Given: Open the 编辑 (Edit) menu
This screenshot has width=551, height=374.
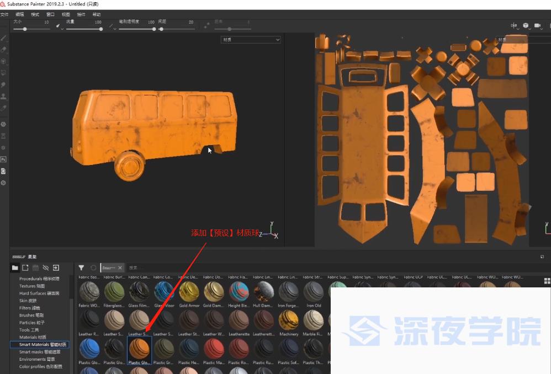Looking at the screenshot, I should point(20,14).
